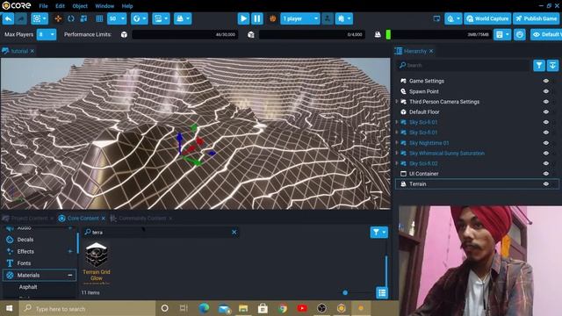Toggle the grid snap icon

tap(99, 18)
